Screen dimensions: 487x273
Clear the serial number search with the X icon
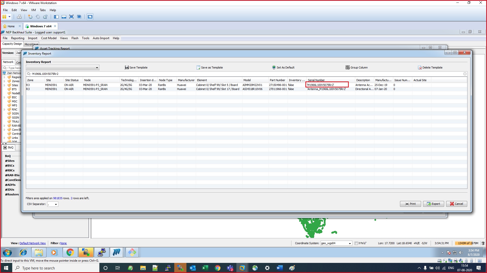[x=465, y=74]
